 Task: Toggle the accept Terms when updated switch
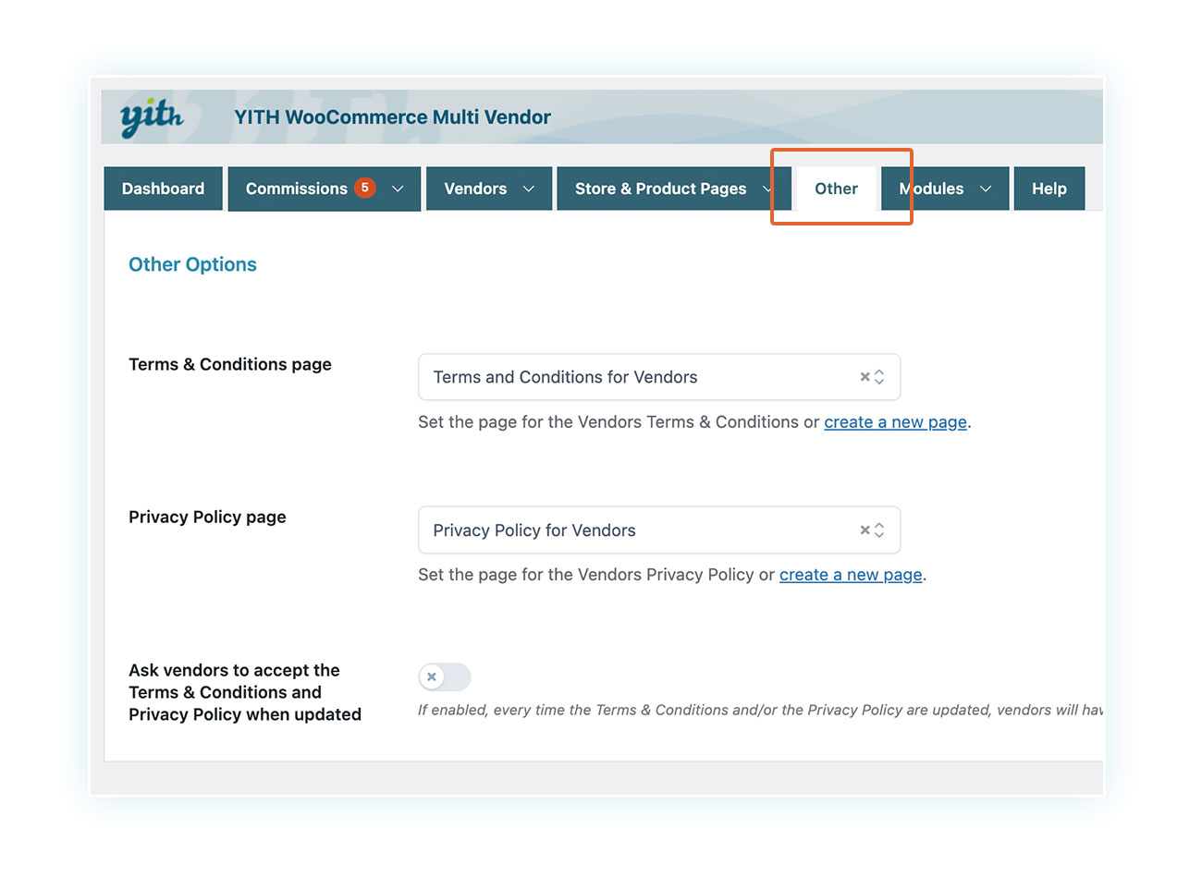pos(445,677)
